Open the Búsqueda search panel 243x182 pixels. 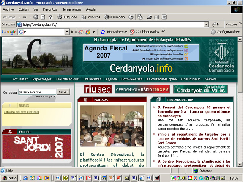click(x=67, y=17)
